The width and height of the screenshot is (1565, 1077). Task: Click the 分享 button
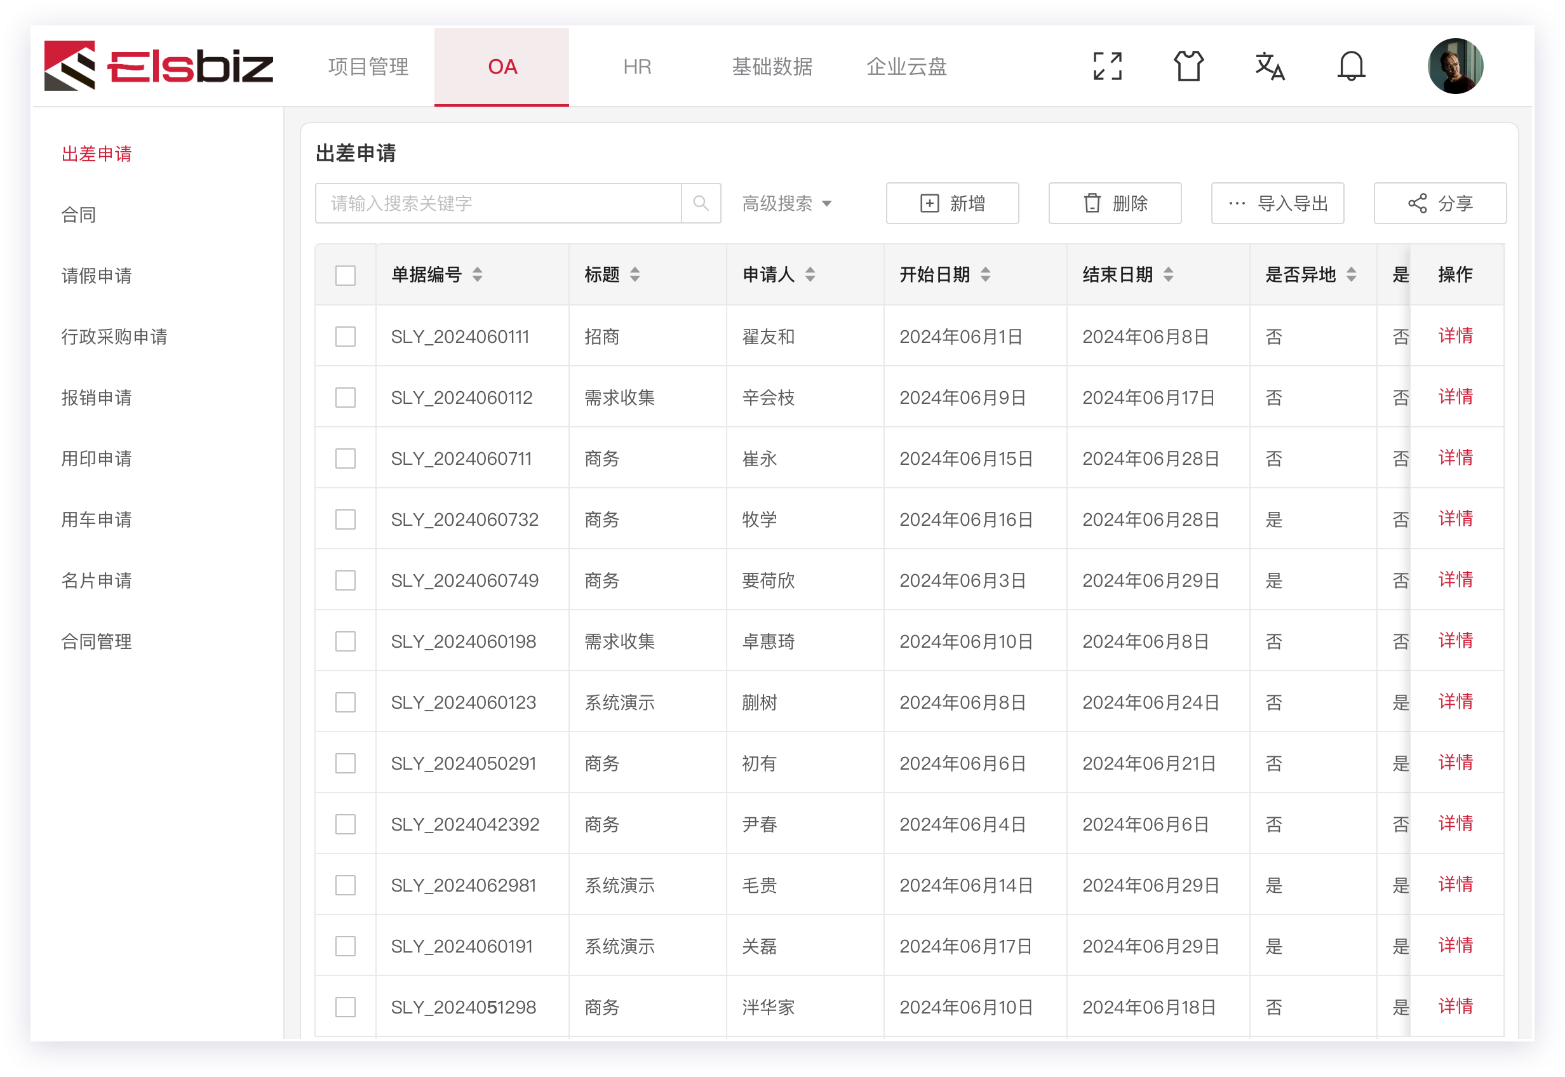coord(1440,203)
